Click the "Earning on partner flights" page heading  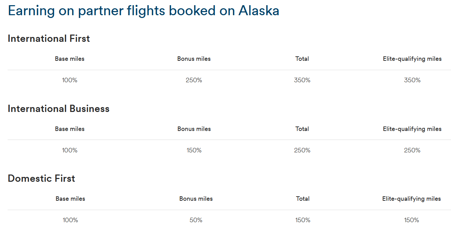coord(143,11)
